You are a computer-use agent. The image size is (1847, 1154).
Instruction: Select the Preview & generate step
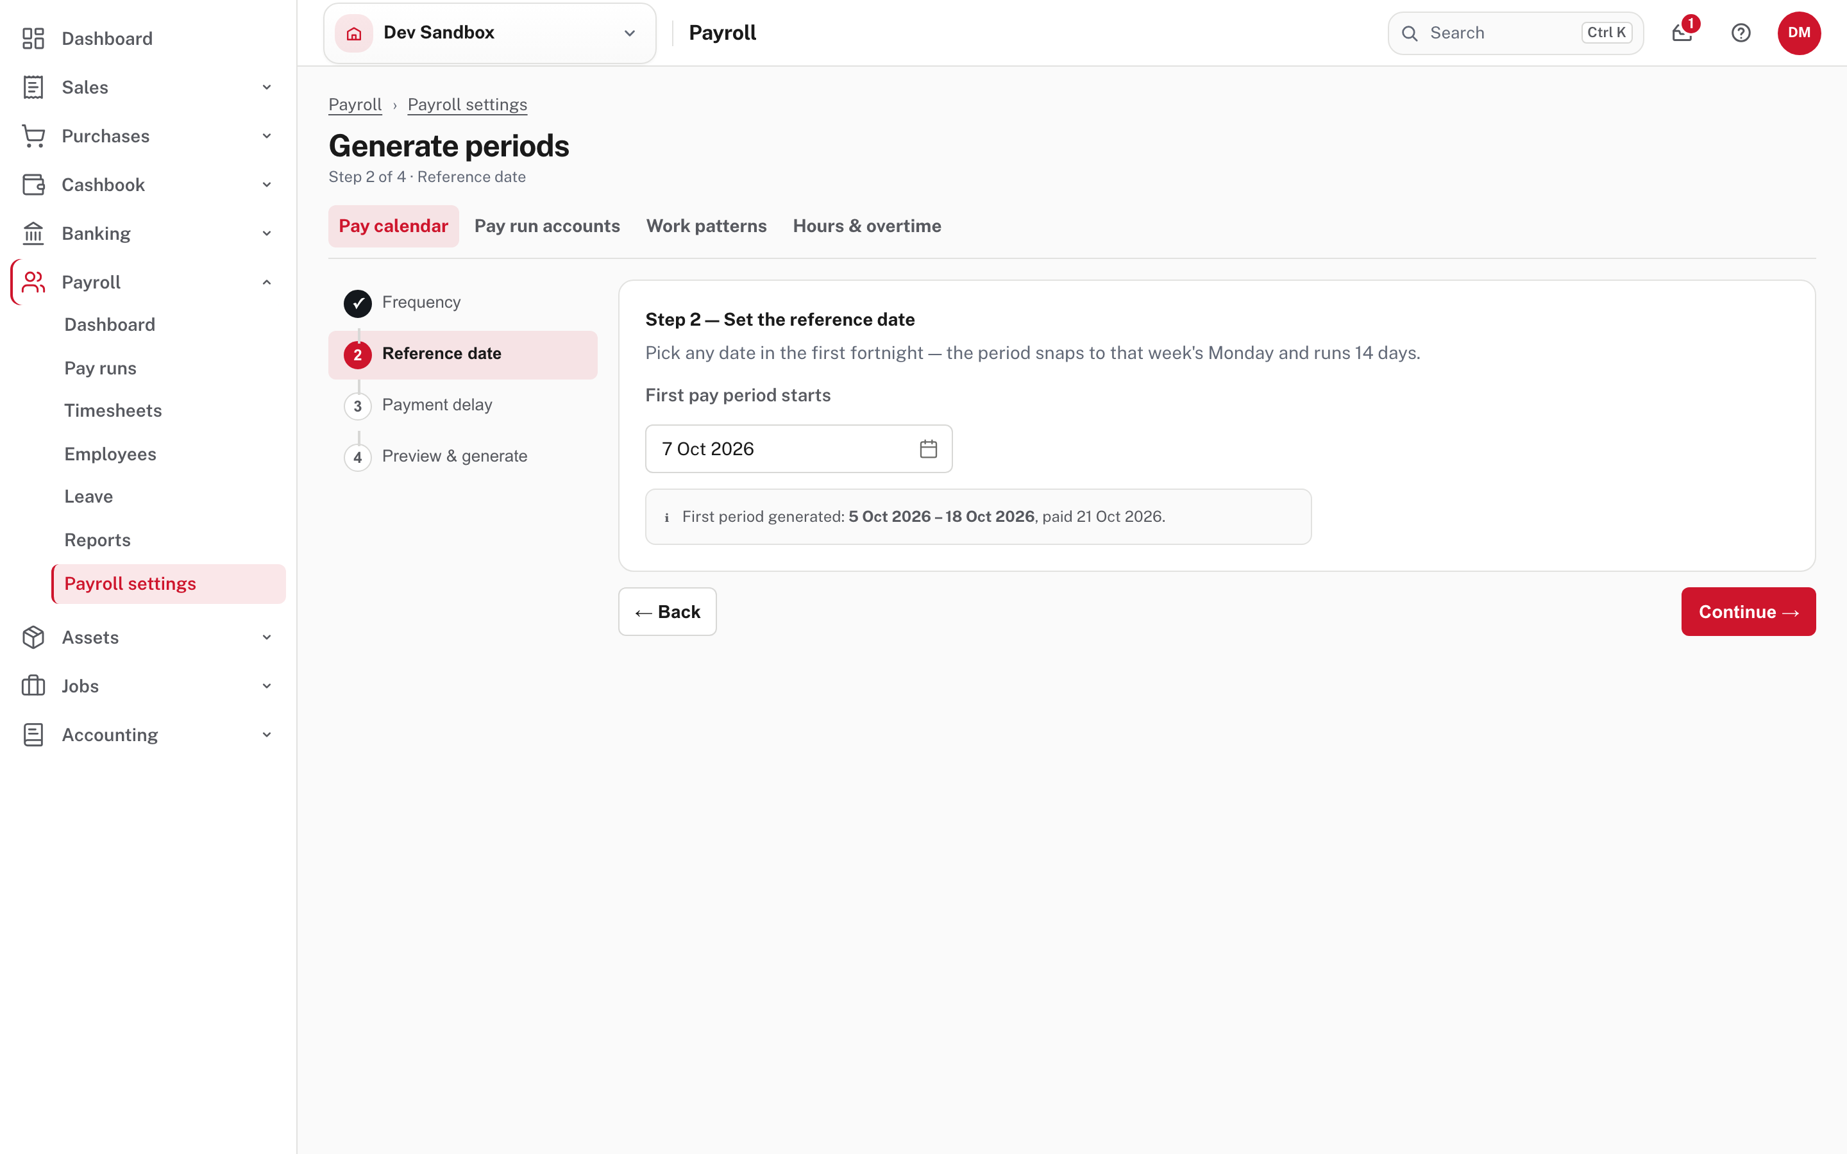coord(462,456)
